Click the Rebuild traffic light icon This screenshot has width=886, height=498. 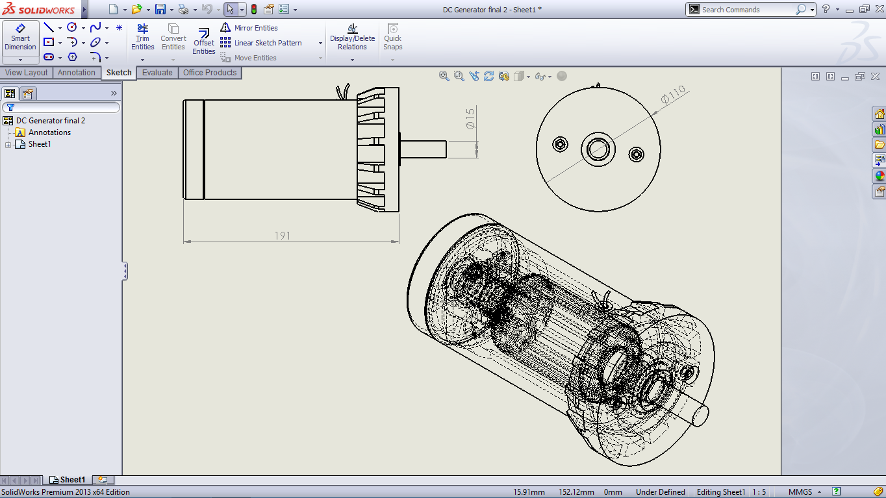click(x=253, y=9)
